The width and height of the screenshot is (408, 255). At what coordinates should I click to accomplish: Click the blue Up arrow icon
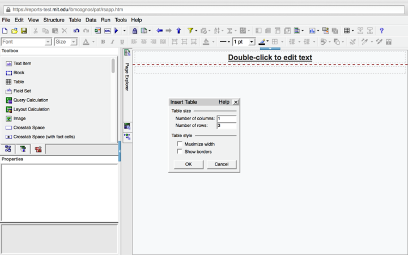[178, 31]
